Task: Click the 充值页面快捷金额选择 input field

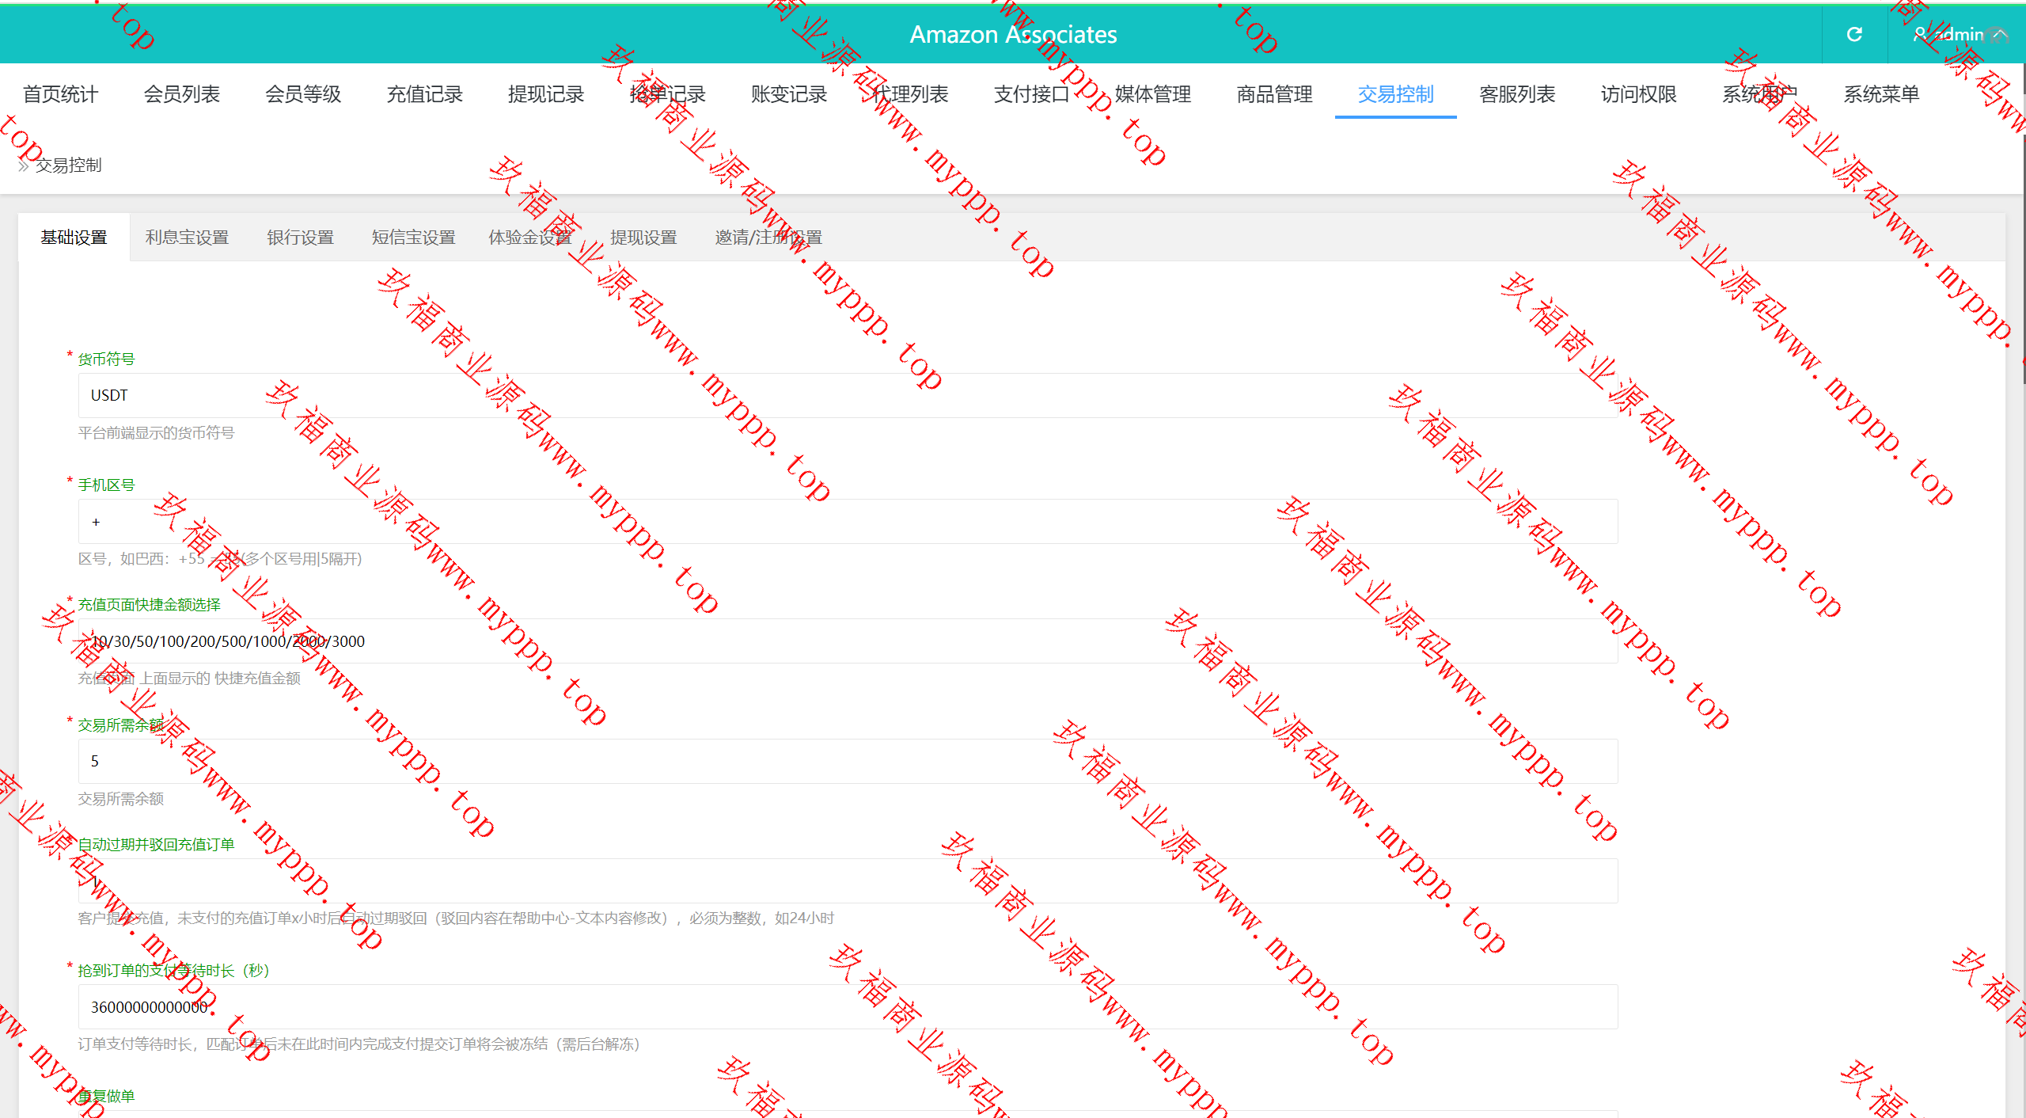Action: 847,641
